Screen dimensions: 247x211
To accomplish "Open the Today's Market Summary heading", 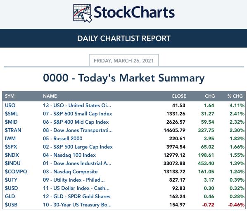I will pos(123,78).
